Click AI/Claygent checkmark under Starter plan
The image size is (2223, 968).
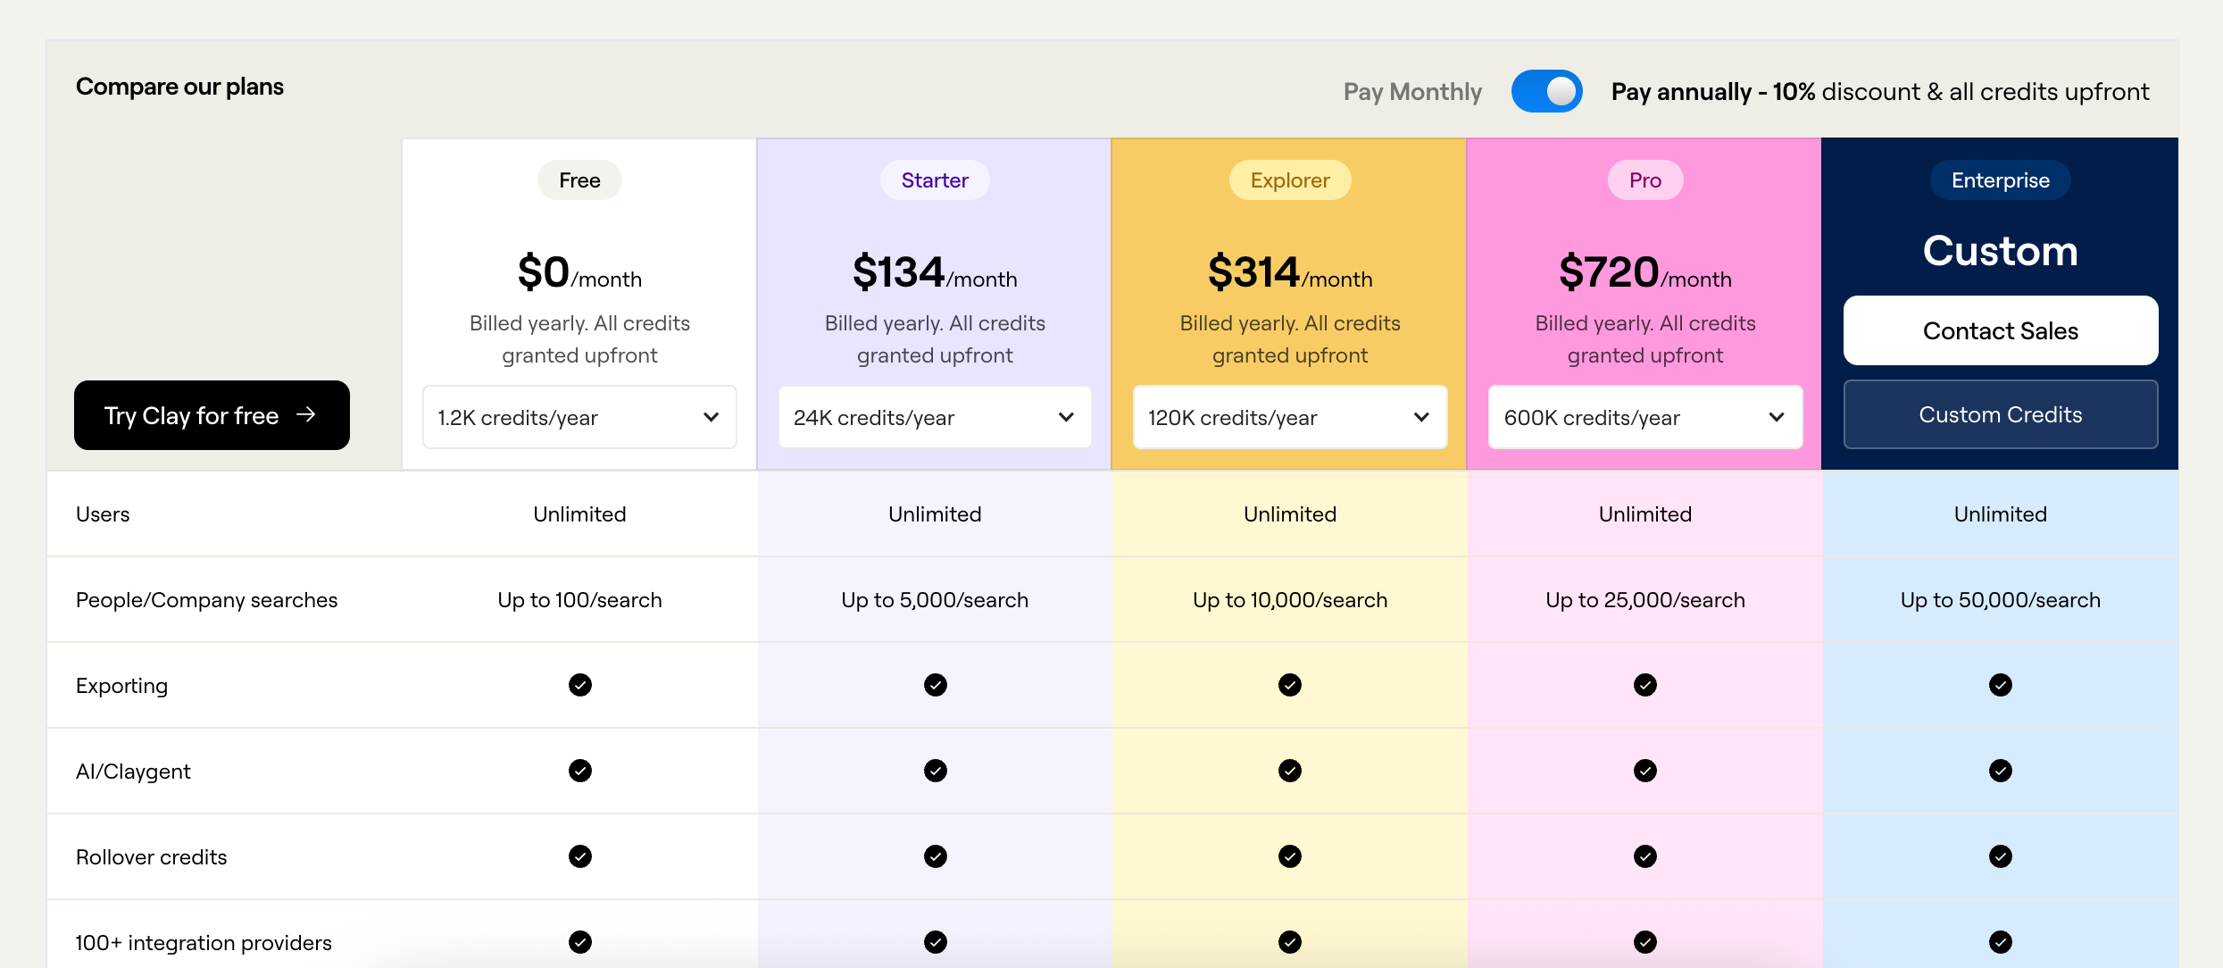point(936,771)
